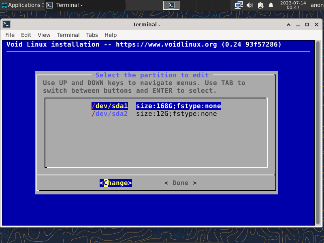Select the /dev/sda2 partition entry
The height and width of the screenshot is (243, 324).
click(x=110, y=114)
